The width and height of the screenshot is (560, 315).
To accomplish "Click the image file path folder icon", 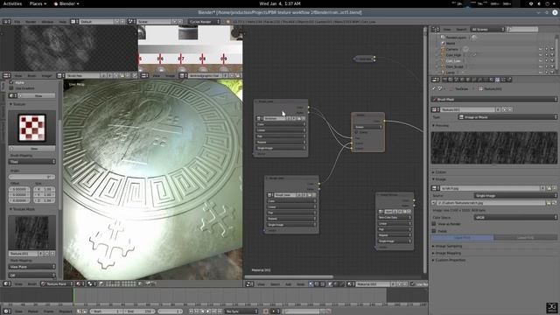I will [x=549, y=203].
